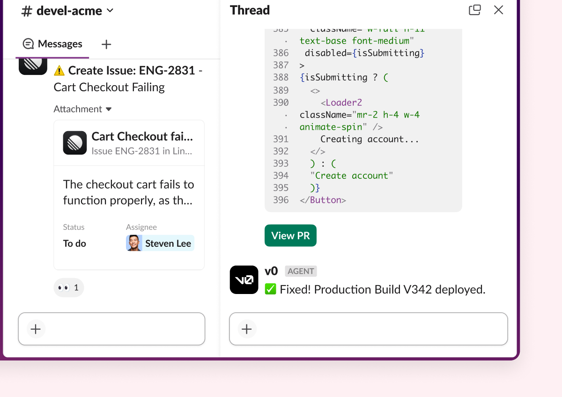
Task: Click 'Fixed! Production Build V342 deployed.' message
Action: click(x=383, y=289)
